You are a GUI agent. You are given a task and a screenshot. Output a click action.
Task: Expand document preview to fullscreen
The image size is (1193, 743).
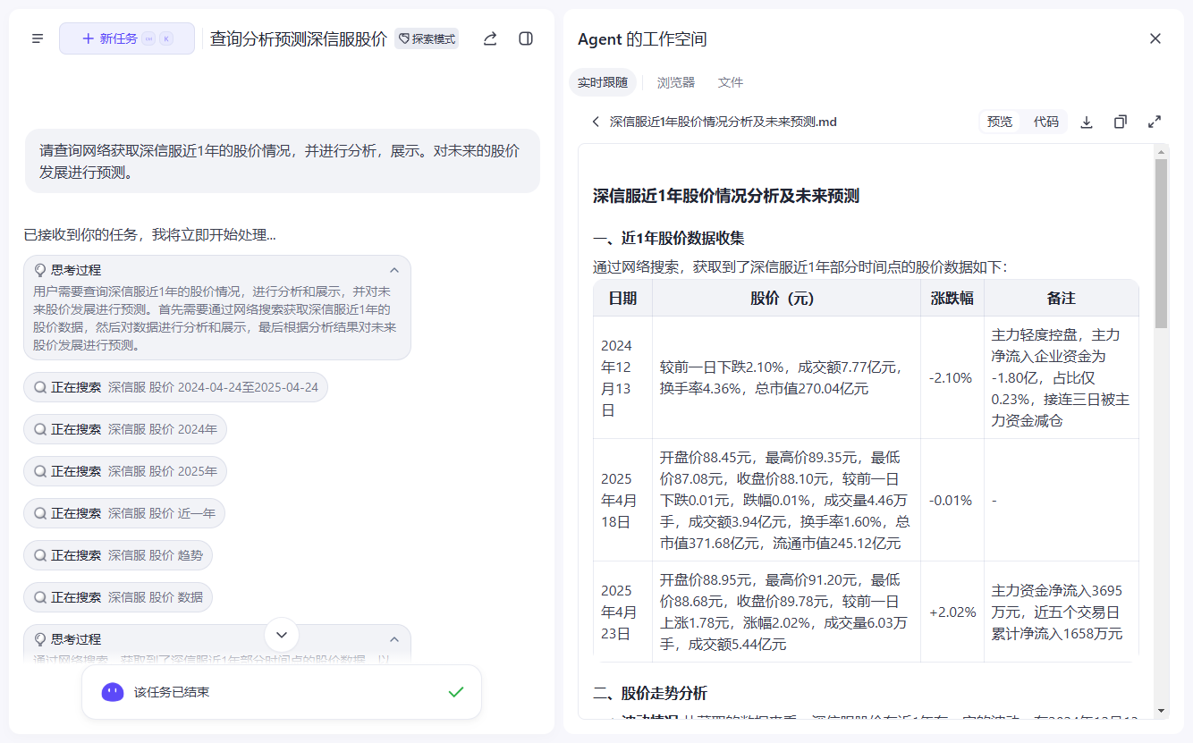pos(1155,122)
